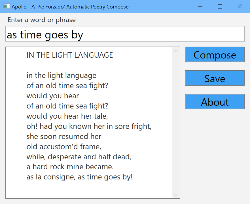250x204 pixels.
Task: Place cursor in line 'would you hear her tale,'
Action: coord(67,116)
